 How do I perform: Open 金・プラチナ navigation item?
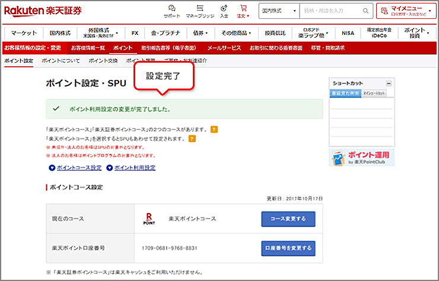166,33
